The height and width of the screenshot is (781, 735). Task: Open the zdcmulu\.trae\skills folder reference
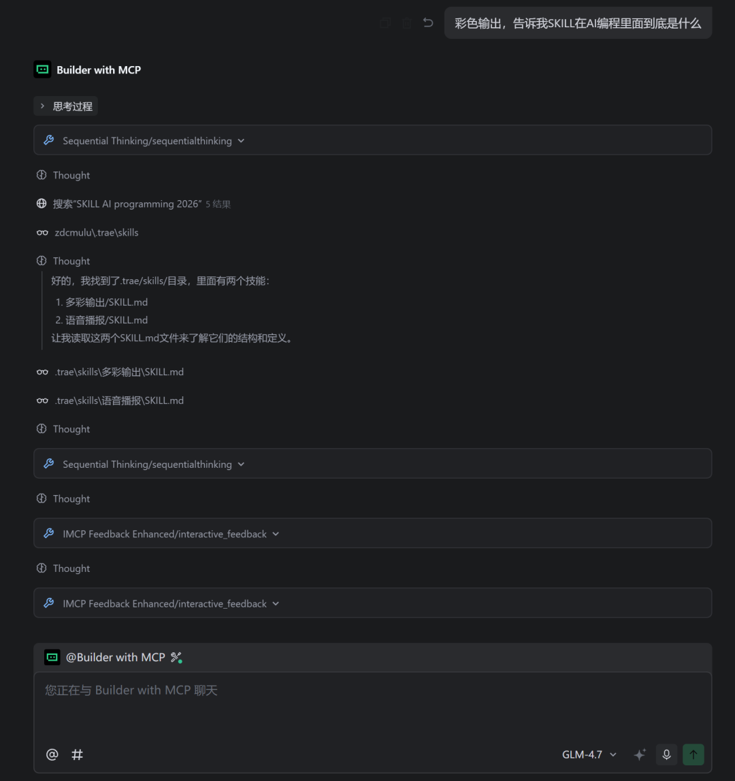pos(96,232)
